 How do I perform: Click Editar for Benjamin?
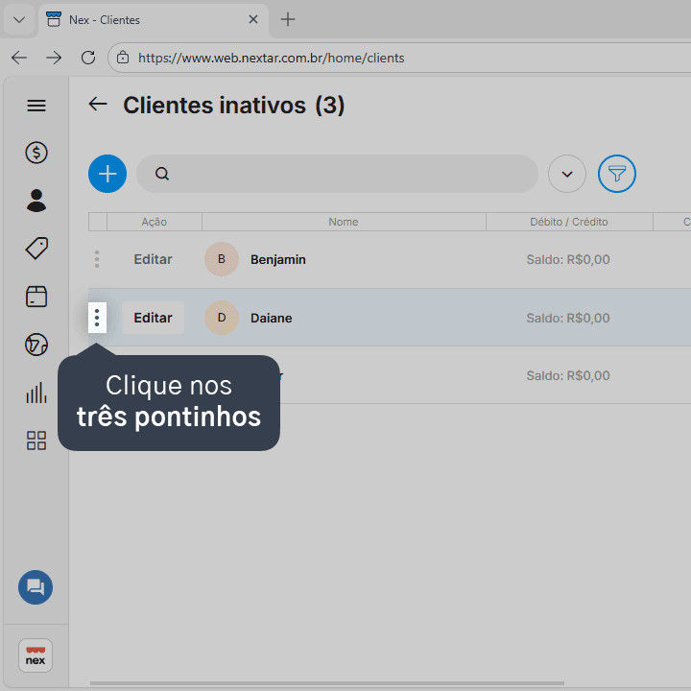[x=153, y=259]
